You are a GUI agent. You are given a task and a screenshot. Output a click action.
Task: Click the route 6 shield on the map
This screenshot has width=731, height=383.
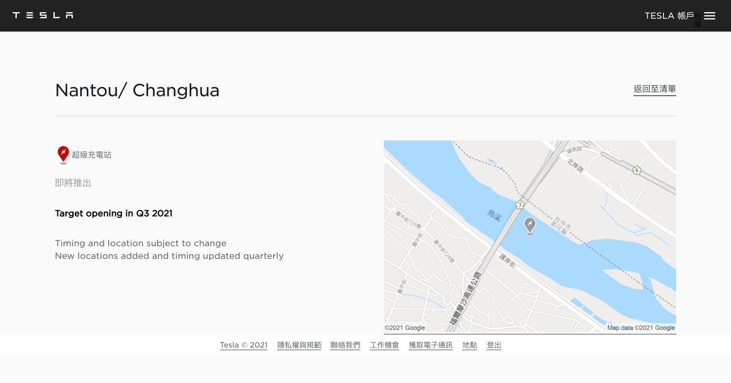[x=637, y=170]
